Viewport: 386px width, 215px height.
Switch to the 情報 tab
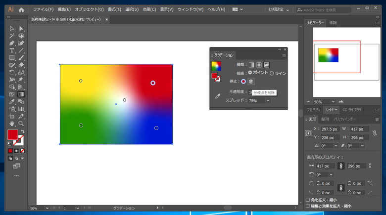coord(333,23)
